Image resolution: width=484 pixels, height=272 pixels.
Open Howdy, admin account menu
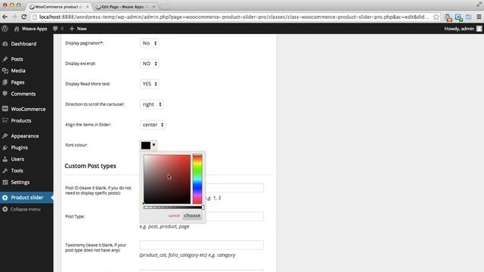(x=463, y=29)
